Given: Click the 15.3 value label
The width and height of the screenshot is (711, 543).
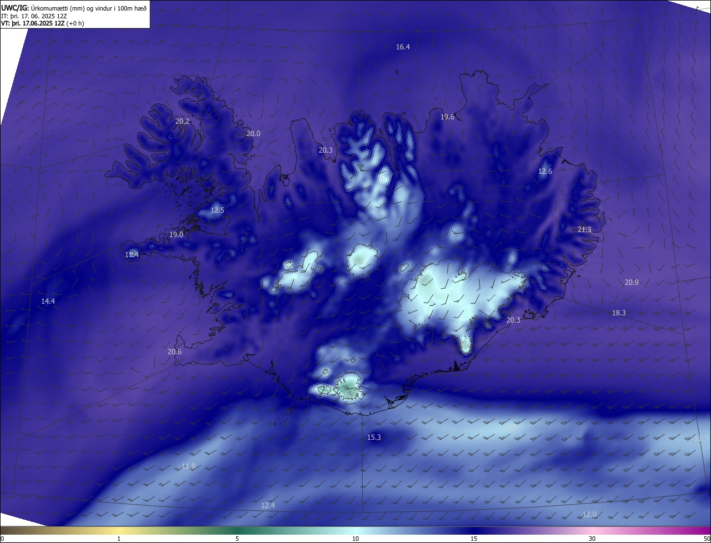Looking at the screenshot, I should (374, 437).
